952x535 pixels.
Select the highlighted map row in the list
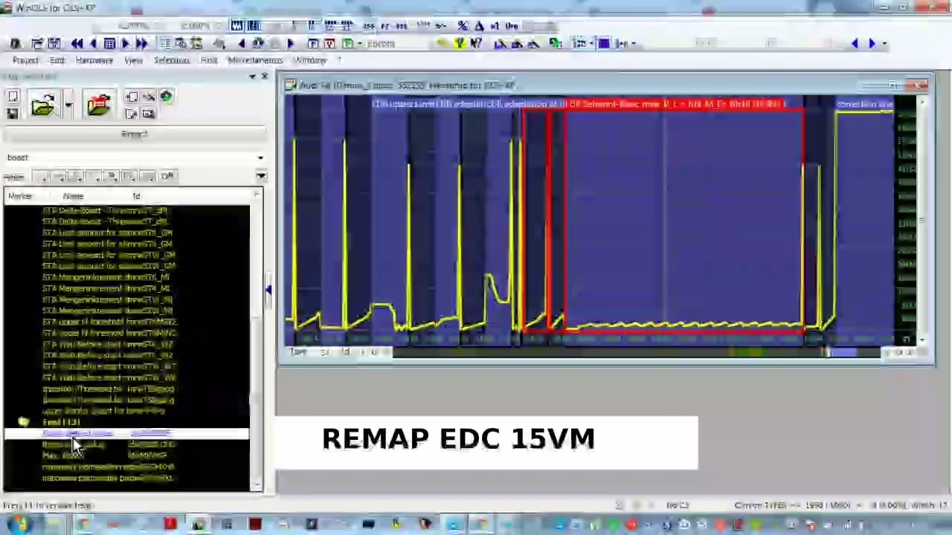pos(126,433)
